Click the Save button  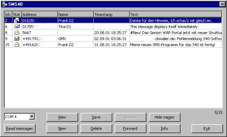pos(96,117)
